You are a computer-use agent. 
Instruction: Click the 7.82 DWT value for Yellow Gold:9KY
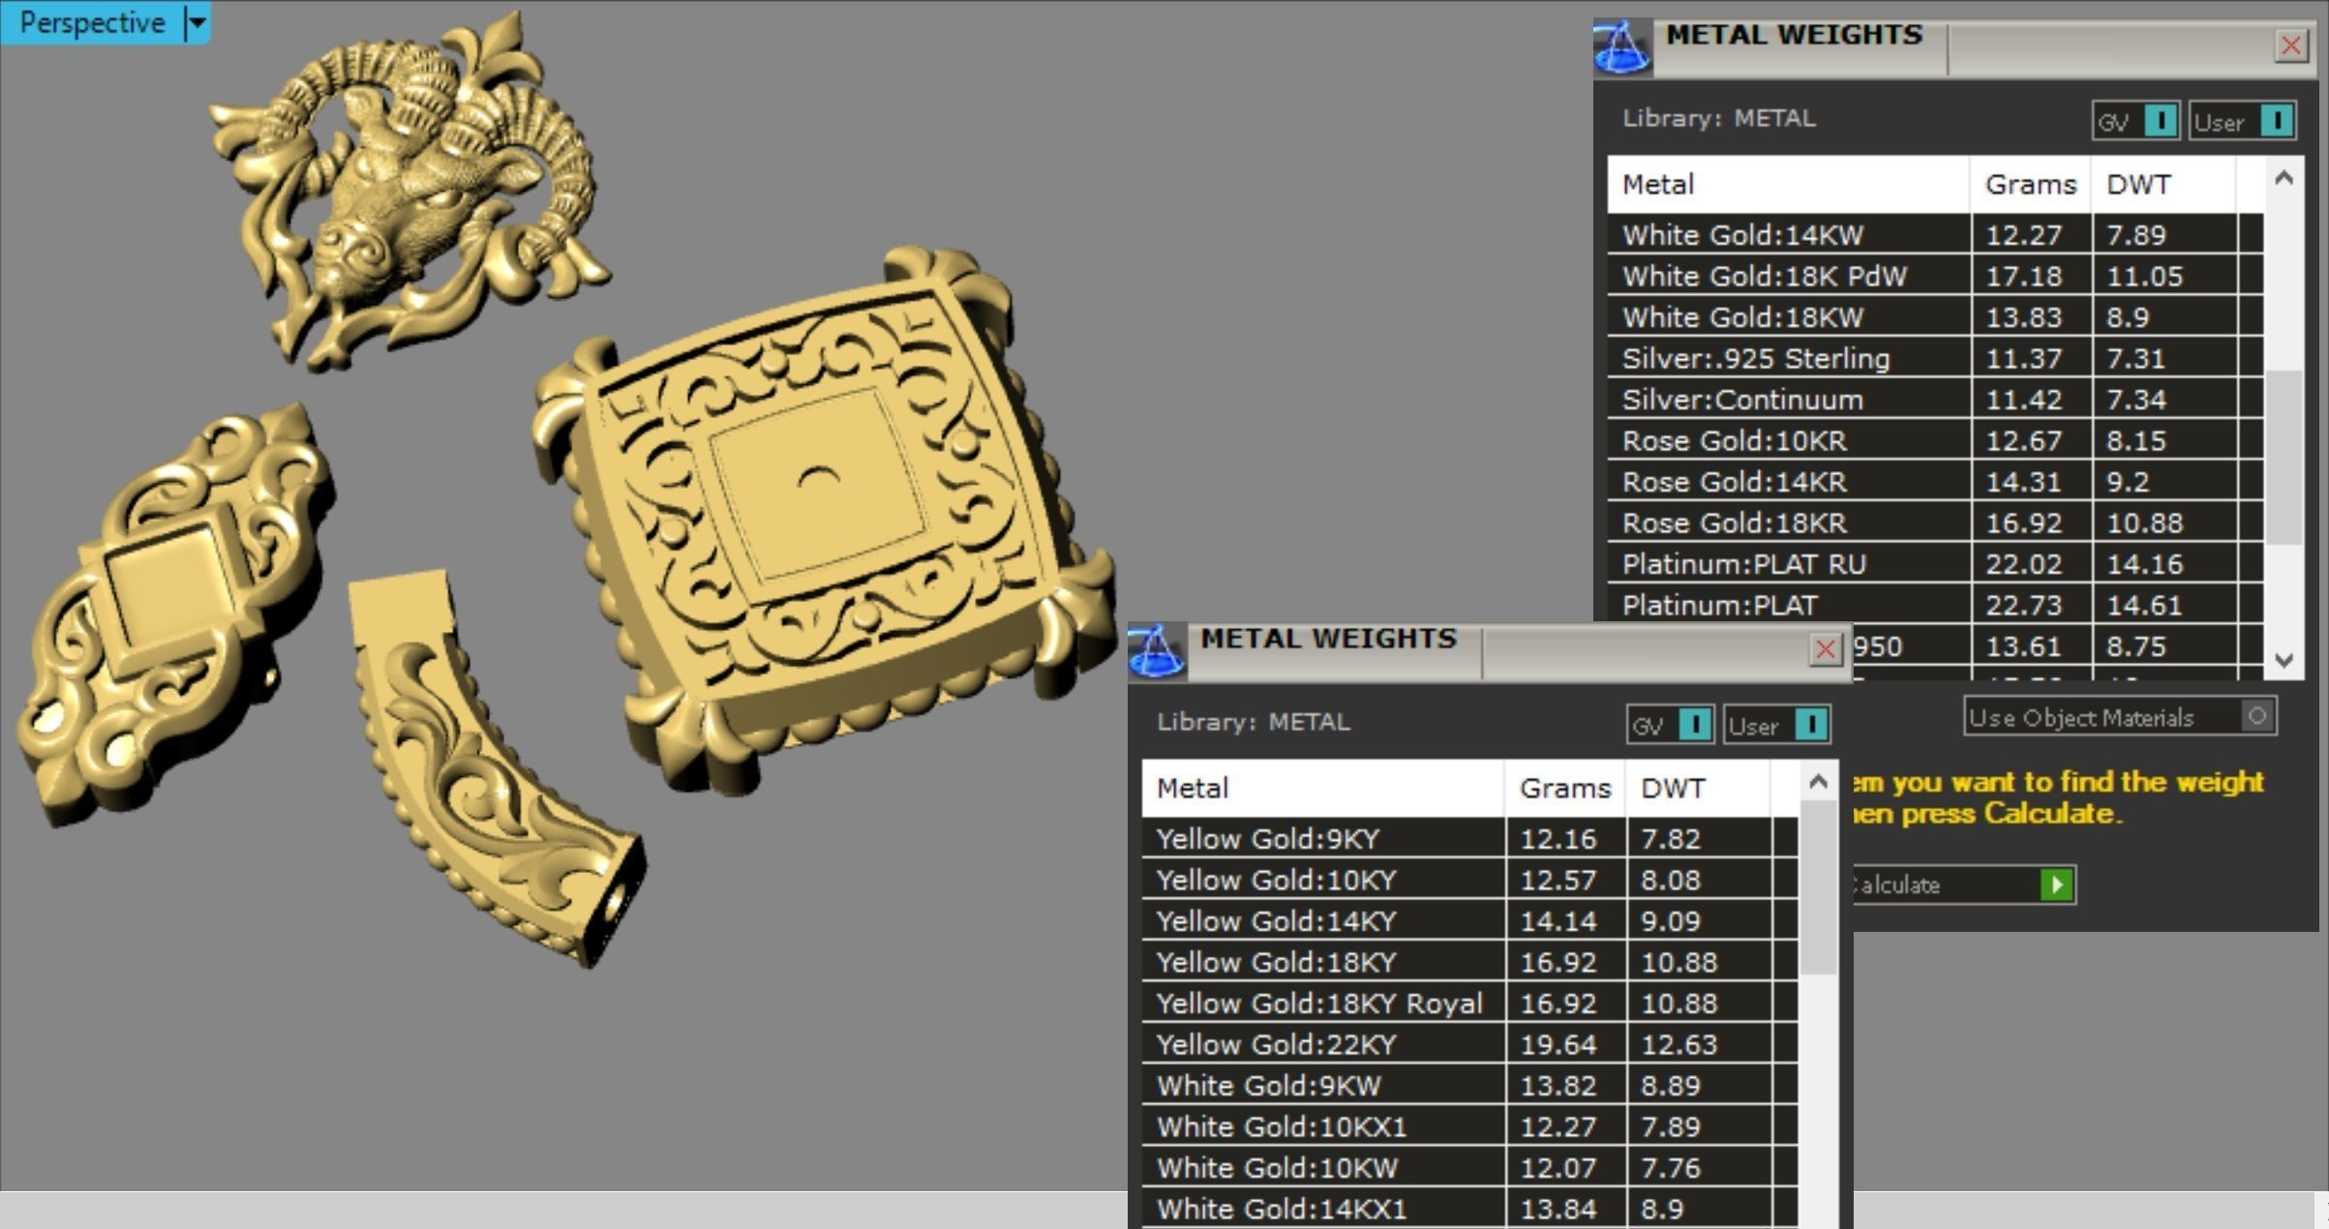tap(1671, 839)
